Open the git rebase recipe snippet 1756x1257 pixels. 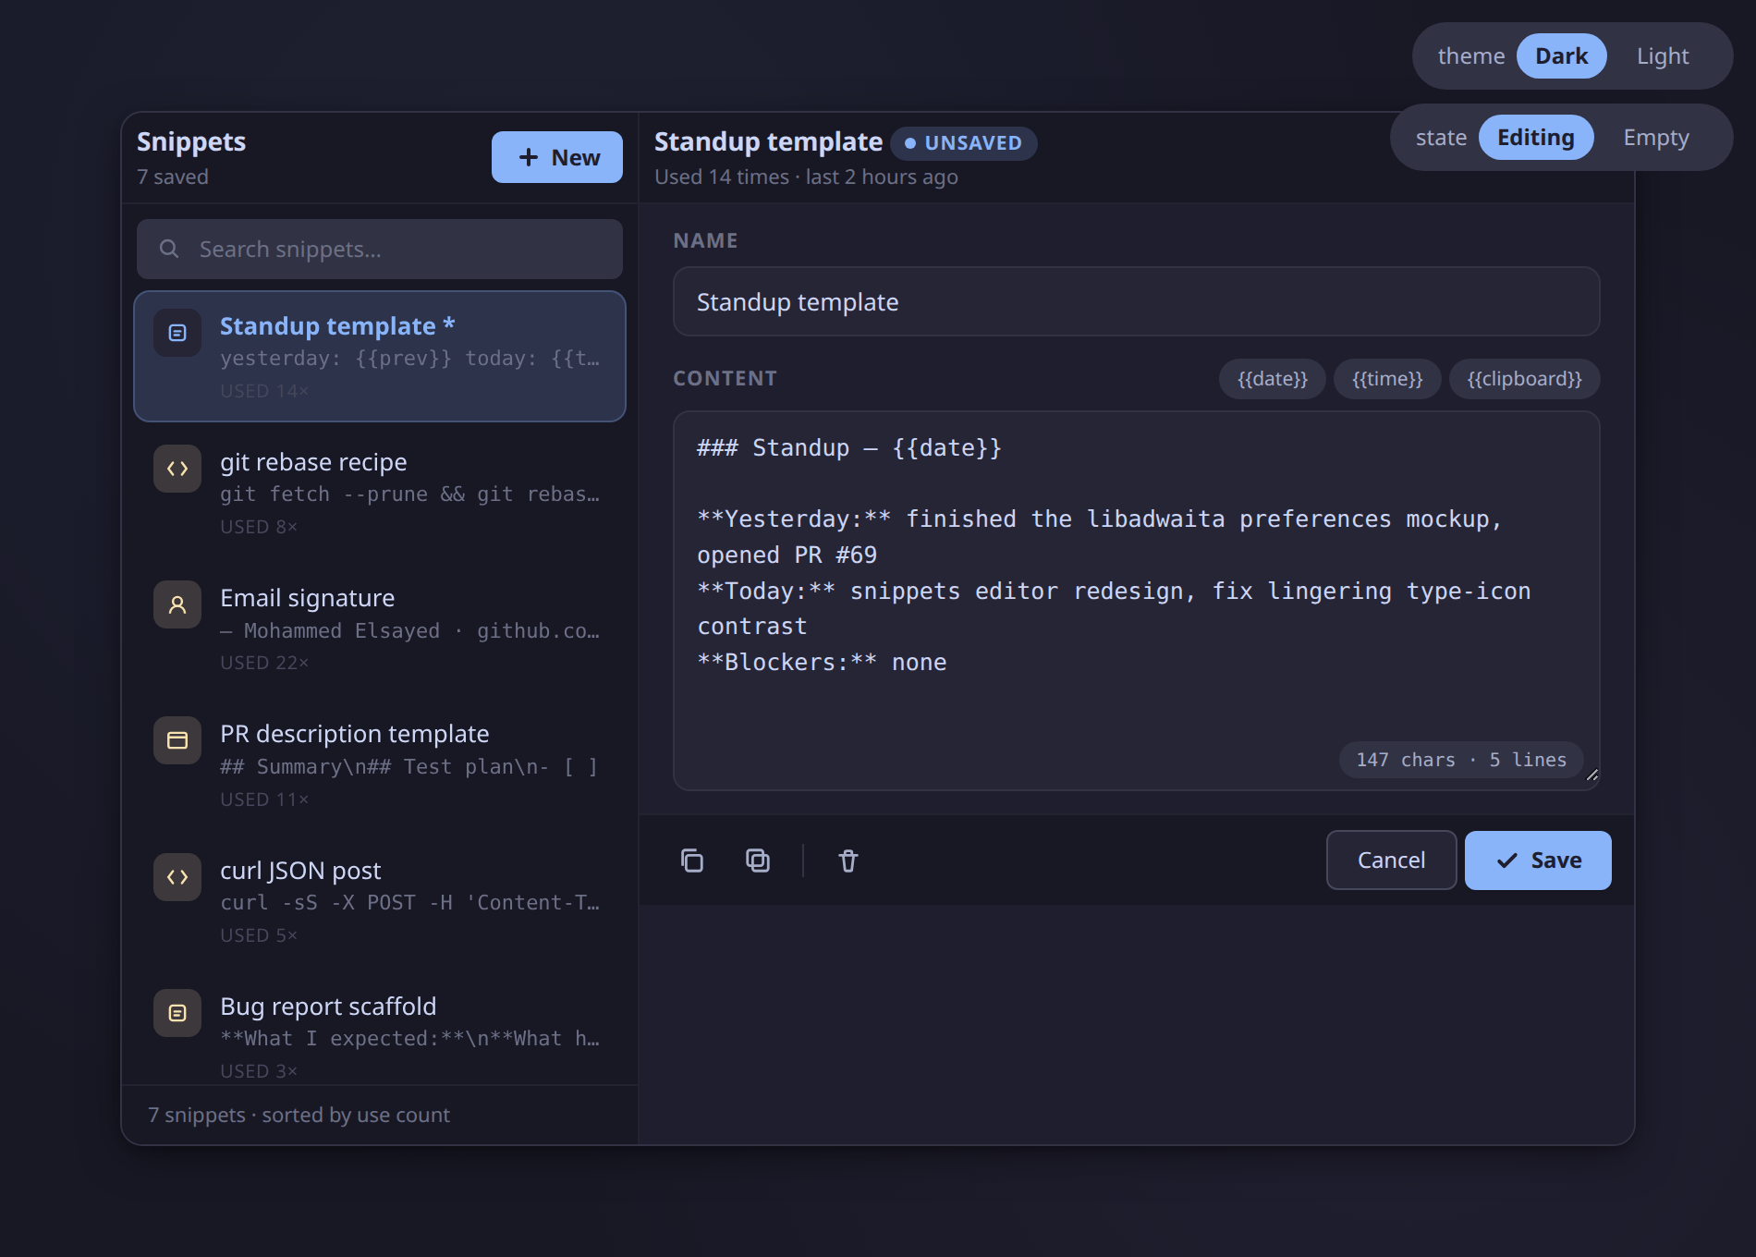pos(380,493)
